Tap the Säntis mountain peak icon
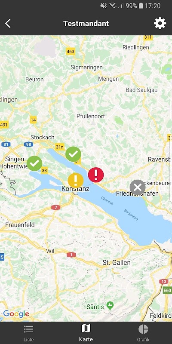This screenshot has width=172, height=344. [x=110, y=305]
